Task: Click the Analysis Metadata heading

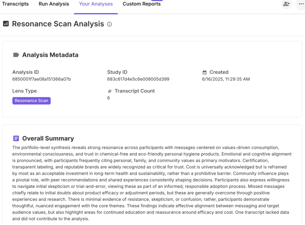Action: [50, 55]
